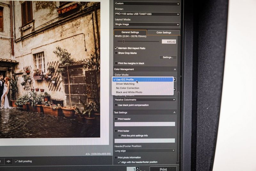Click the Settings... button
This screenshot has width=256, height=171.
pyautogui.click(x=168, y=57)
